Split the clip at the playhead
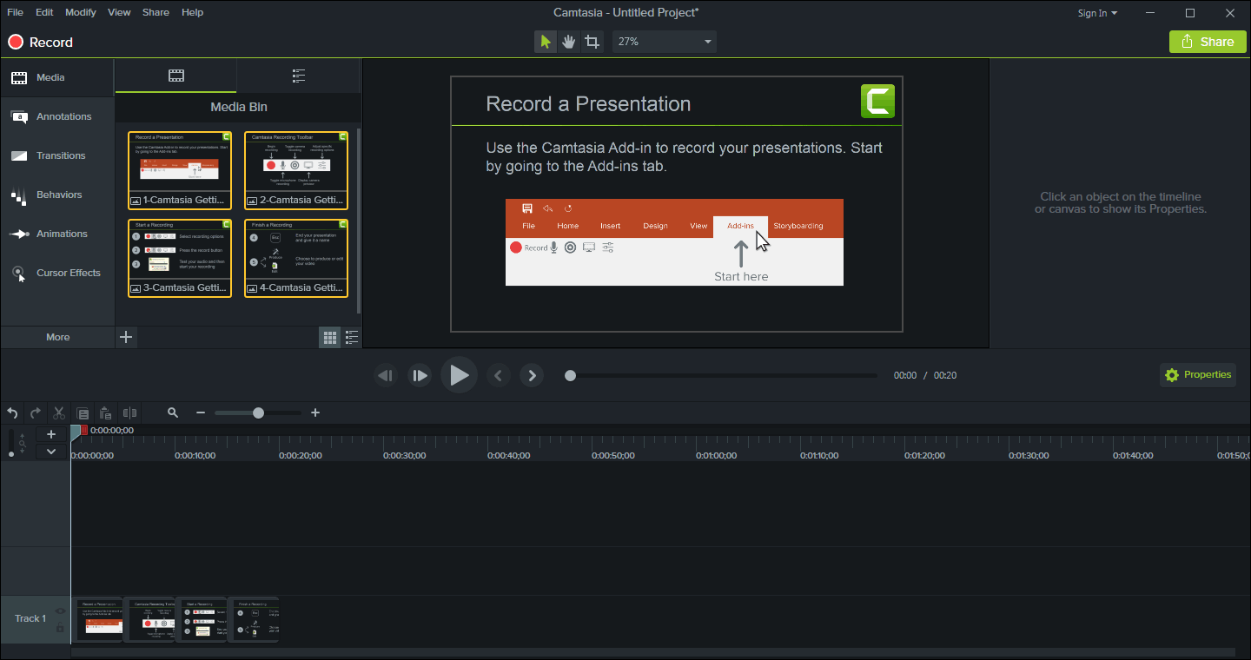The height and width of the screenshot is (660, 1251). pos(129,413)
